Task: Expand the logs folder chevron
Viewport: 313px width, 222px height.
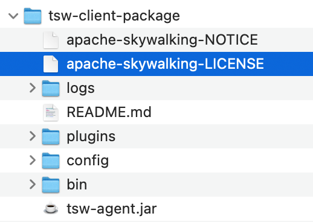Action: pyautogui.click(x=33, y=88)
